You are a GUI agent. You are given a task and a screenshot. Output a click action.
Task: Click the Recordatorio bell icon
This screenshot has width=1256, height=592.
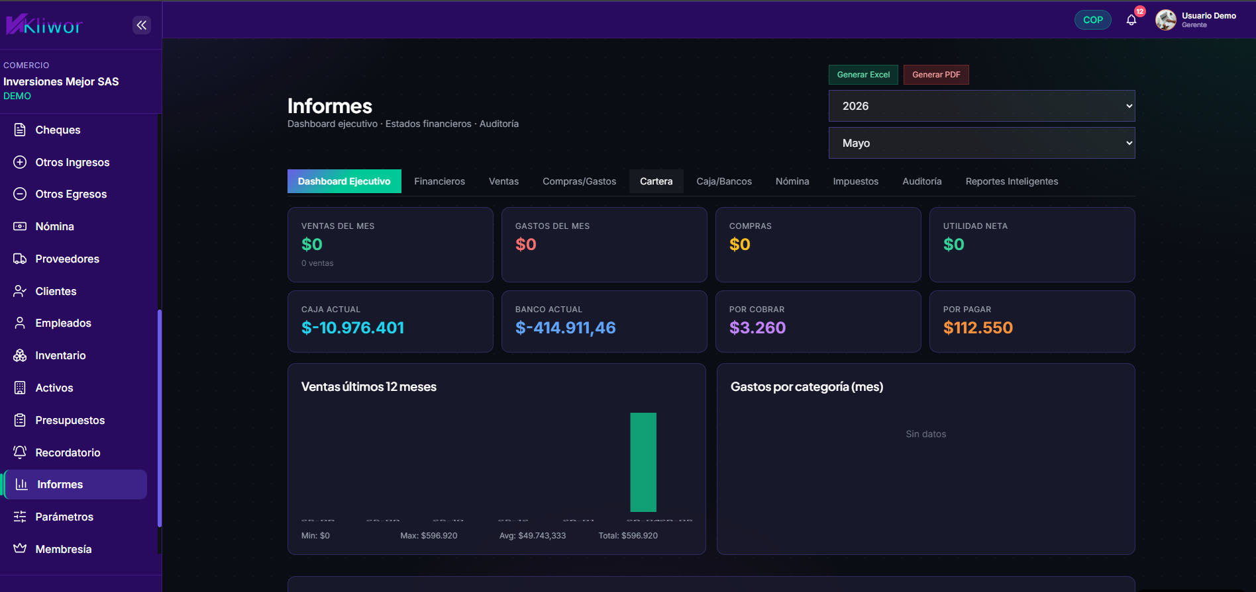(20, 452)
